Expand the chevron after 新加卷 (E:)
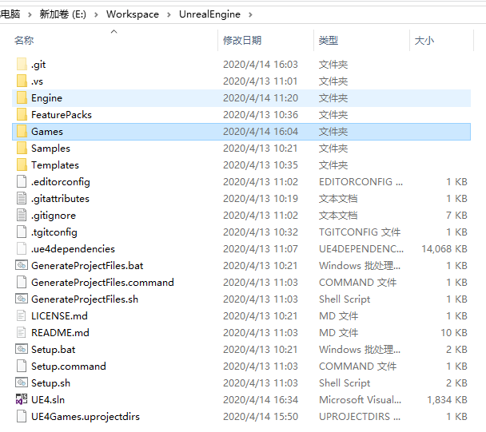The width and height of the screenshot is (486, 432). (x=96, y=14)
